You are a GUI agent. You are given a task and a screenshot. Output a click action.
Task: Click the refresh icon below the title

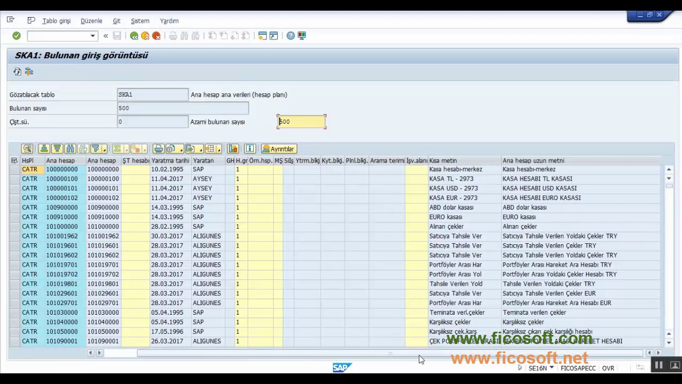click(18, 71)
